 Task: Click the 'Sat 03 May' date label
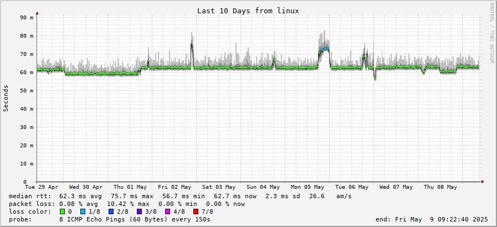click(x=219, y=187)
